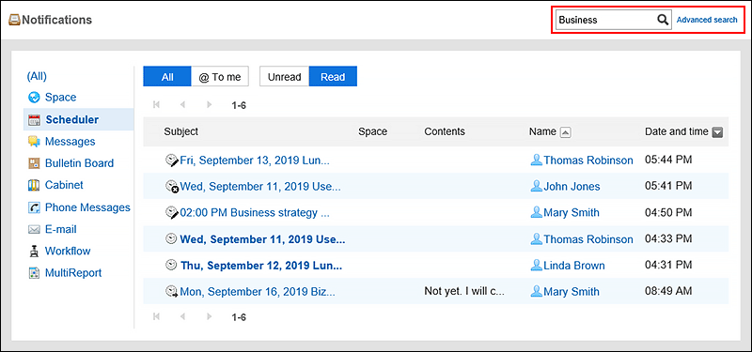Viewport: 752px width, 352px height.
Task: Open bold Wed, September 11, 2019 Use... notification
Action: [x=262, y=239]
